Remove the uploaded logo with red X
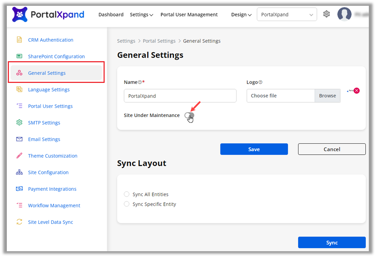376x257 pixels. 357,90
